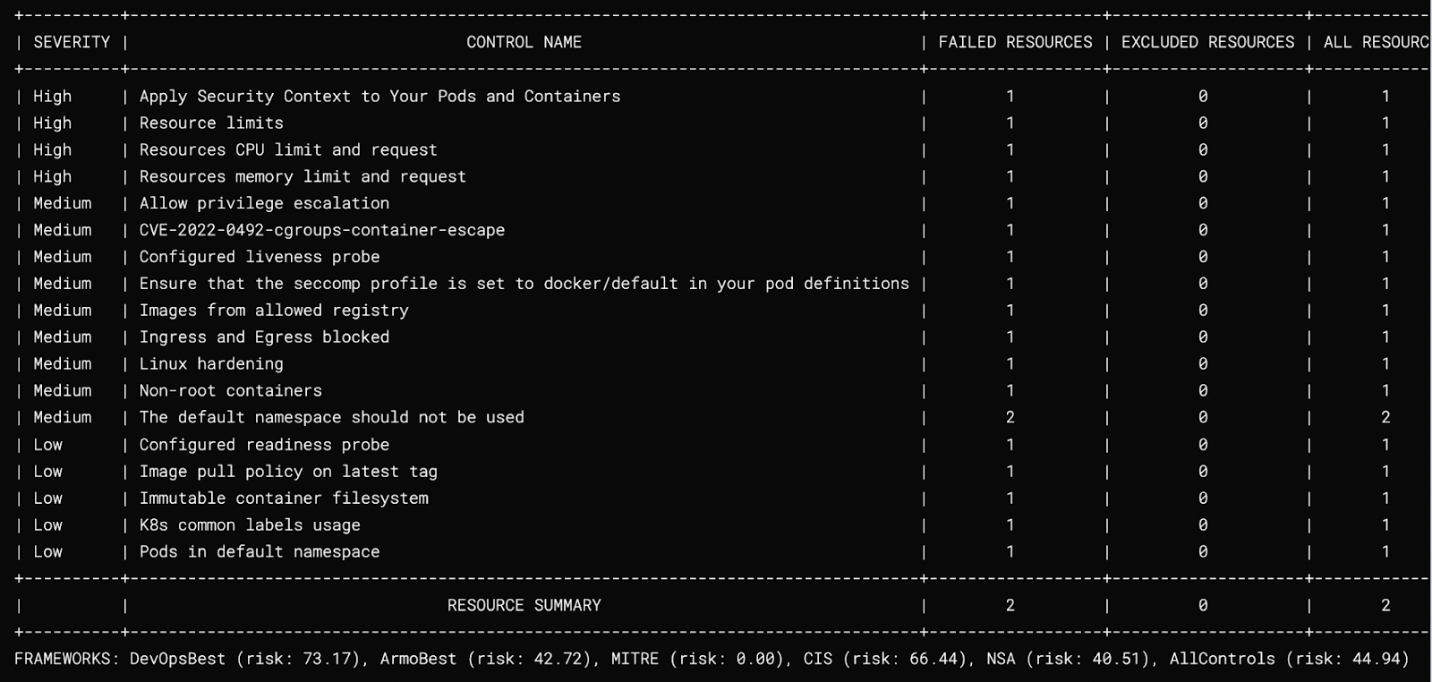The height and width of the screenshot is (682, 1432).
Task: Click the Non-root containers entry
Action: [230, 390]
